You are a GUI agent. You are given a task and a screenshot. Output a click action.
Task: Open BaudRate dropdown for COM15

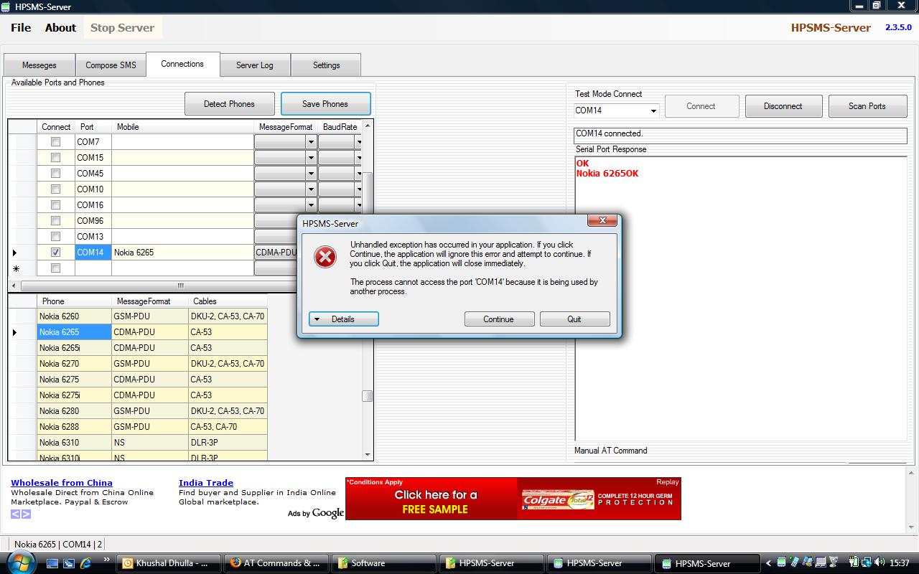(x=359, y=158)
